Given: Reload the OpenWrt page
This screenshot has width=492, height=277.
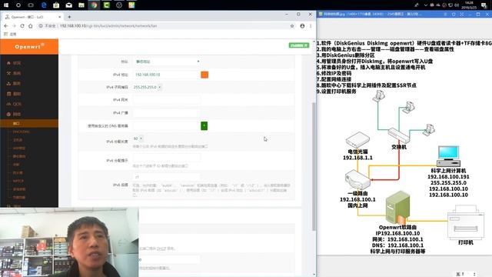Looking at the screenshot, I should pyautogui.click(x=22, y=25).
